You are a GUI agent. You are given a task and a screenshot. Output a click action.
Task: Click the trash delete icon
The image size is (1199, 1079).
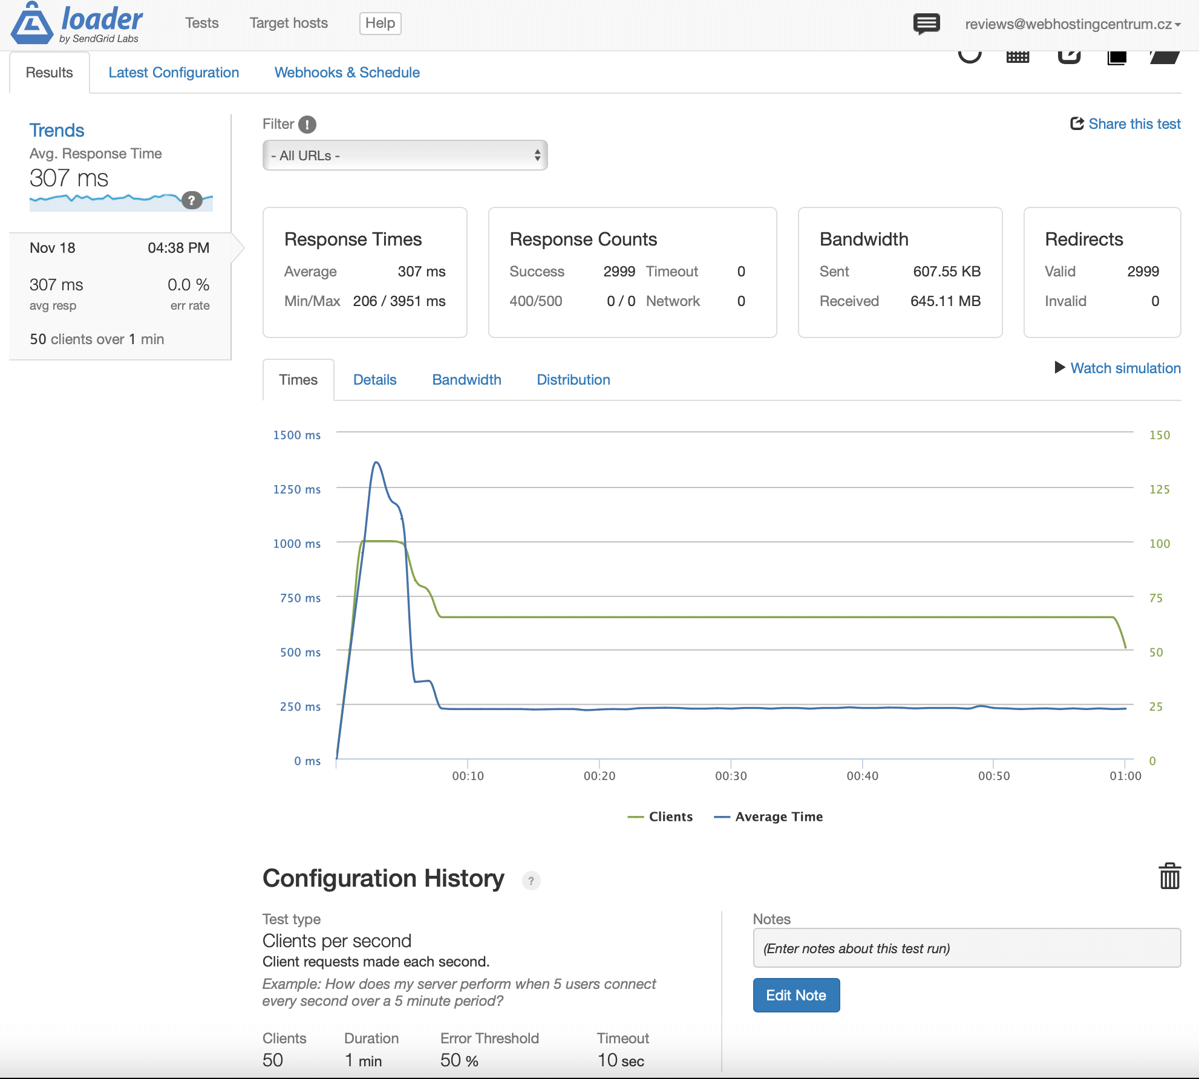point(1169,876)
